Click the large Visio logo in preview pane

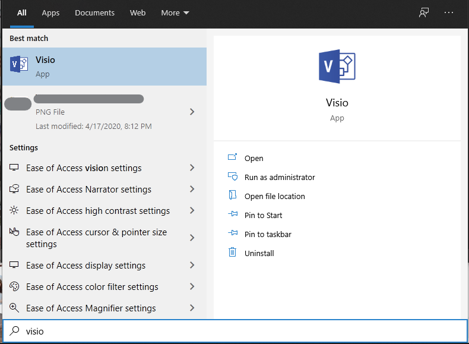(337, 67)
